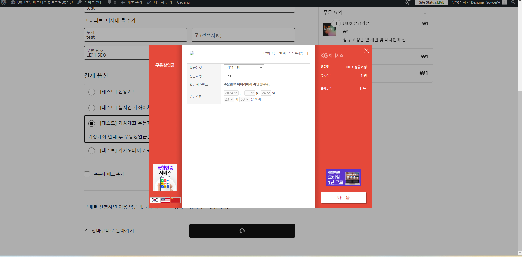The image size is (522, 257).
Task: Select the 무통장입금 payment tab
Action: [x=165, y=65]
